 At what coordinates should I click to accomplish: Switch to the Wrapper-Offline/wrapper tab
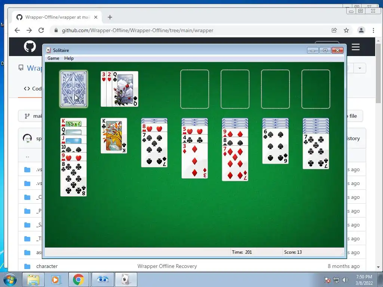57,17
